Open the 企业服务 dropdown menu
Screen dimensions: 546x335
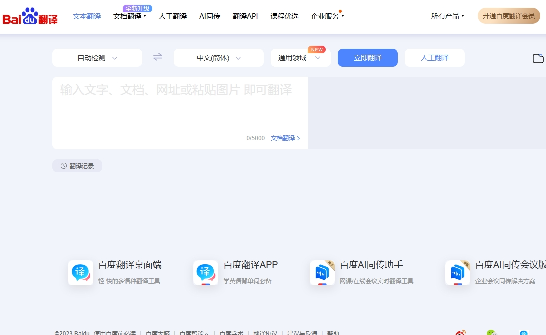(x=327, y=16)
